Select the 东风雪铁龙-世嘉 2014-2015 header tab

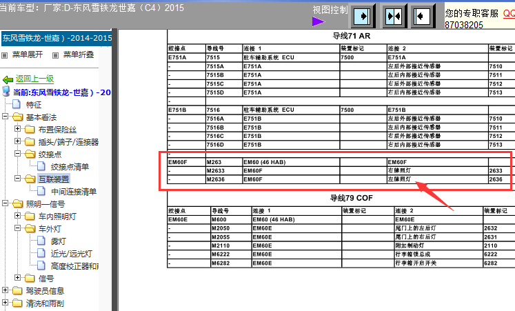(57, 38)
